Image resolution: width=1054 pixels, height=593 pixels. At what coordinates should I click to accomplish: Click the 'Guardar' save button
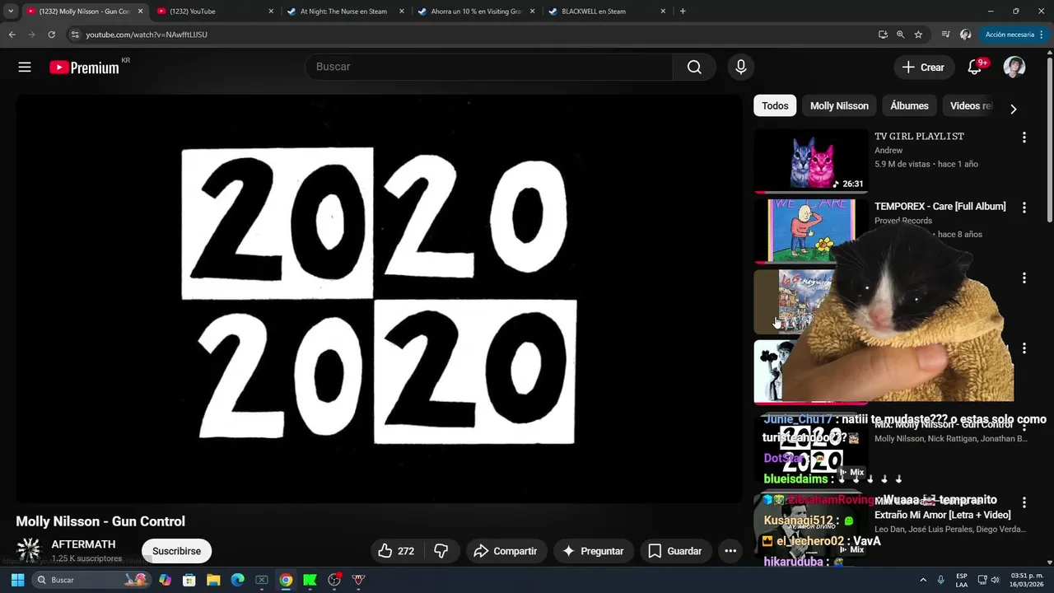click(x=675, y=551)
